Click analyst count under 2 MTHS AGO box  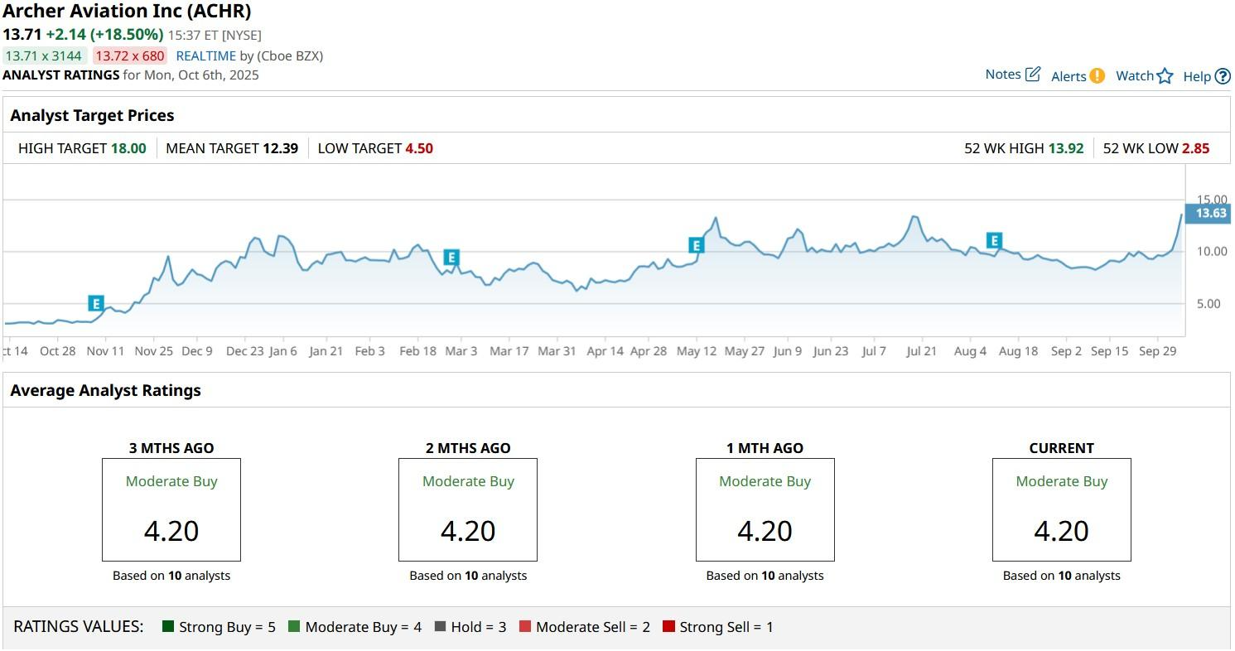coord(468,576)
